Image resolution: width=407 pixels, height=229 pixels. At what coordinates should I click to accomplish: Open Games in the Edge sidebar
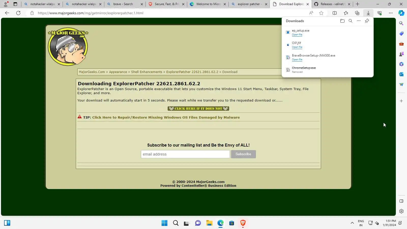[x=401, y=54]
